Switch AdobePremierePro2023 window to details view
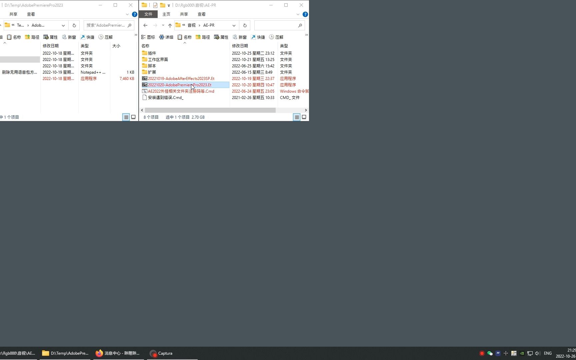The image size is (576, 360). [126, 117]
